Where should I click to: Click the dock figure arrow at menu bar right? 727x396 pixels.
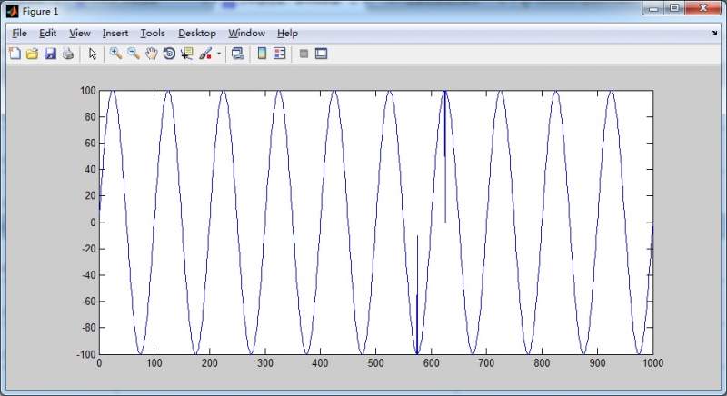pyautogui.click(x=714, y=33)
